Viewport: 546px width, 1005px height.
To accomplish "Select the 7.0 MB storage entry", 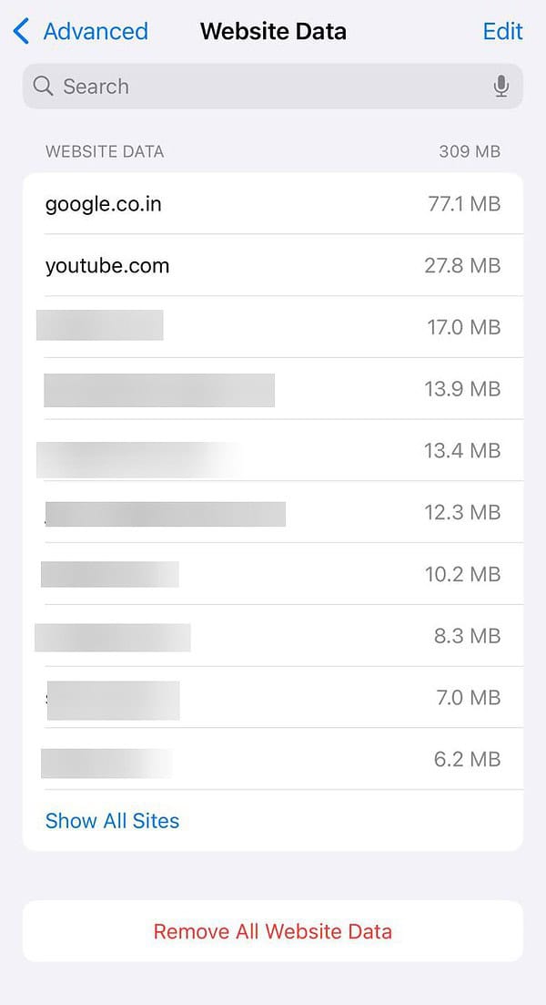I will tap(273, 697).
